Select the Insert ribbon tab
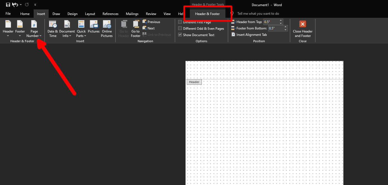 [41, 14]
